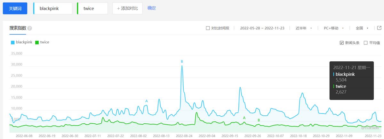Click the 35,000 y-axis label
This screenshot has height=139, width=384.
click(16, 53)
